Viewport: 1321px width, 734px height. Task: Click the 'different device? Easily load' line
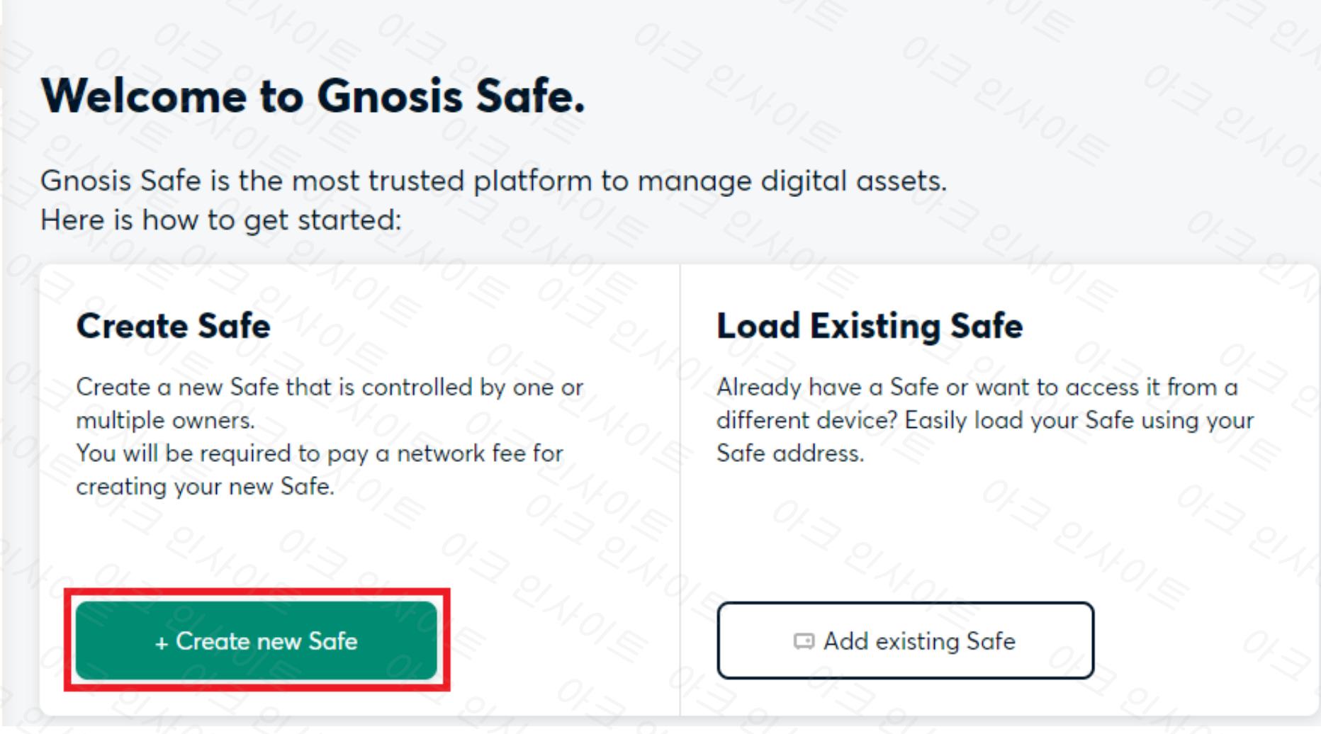(x=985, y=420)
